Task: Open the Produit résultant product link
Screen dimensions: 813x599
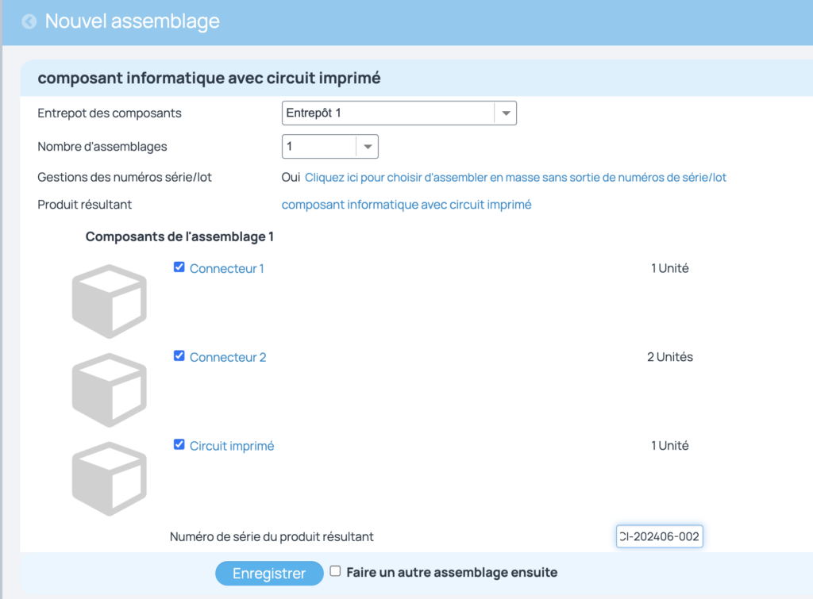Action: pyautogui.click(x=406, y=205)
